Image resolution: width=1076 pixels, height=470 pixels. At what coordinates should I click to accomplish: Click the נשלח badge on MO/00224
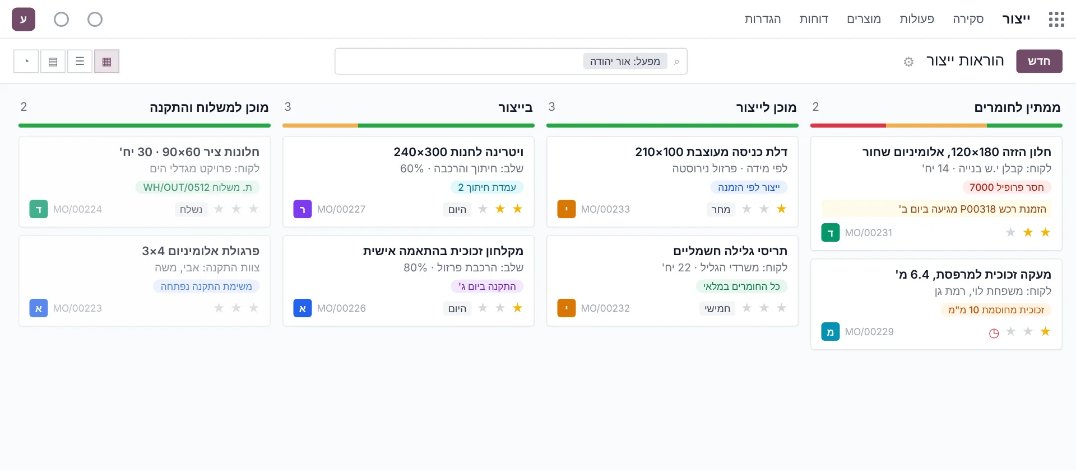(191, 210)
